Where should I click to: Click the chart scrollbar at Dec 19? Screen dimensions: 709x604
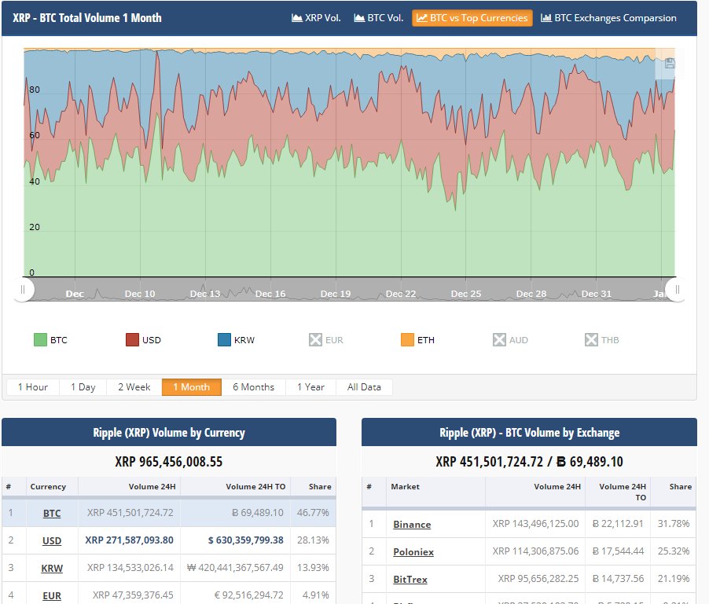pyautogui.click(x=336, y=294)
